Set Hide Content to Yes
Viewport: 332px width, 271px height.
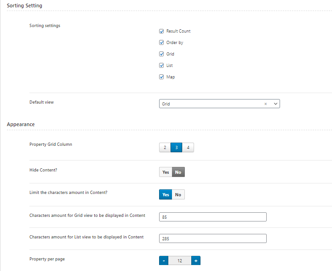pos(166,172)
